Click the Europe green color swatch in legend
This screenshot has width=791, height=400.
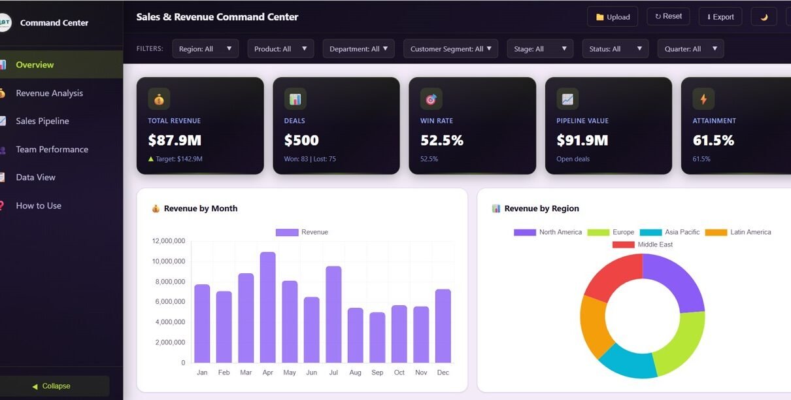point(598,232)
